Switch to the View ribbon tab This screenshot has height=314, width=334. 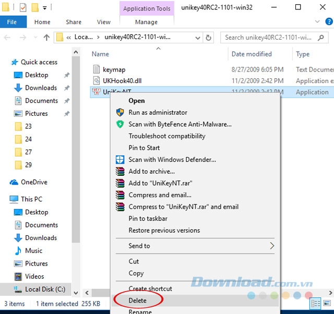[103, 22]
